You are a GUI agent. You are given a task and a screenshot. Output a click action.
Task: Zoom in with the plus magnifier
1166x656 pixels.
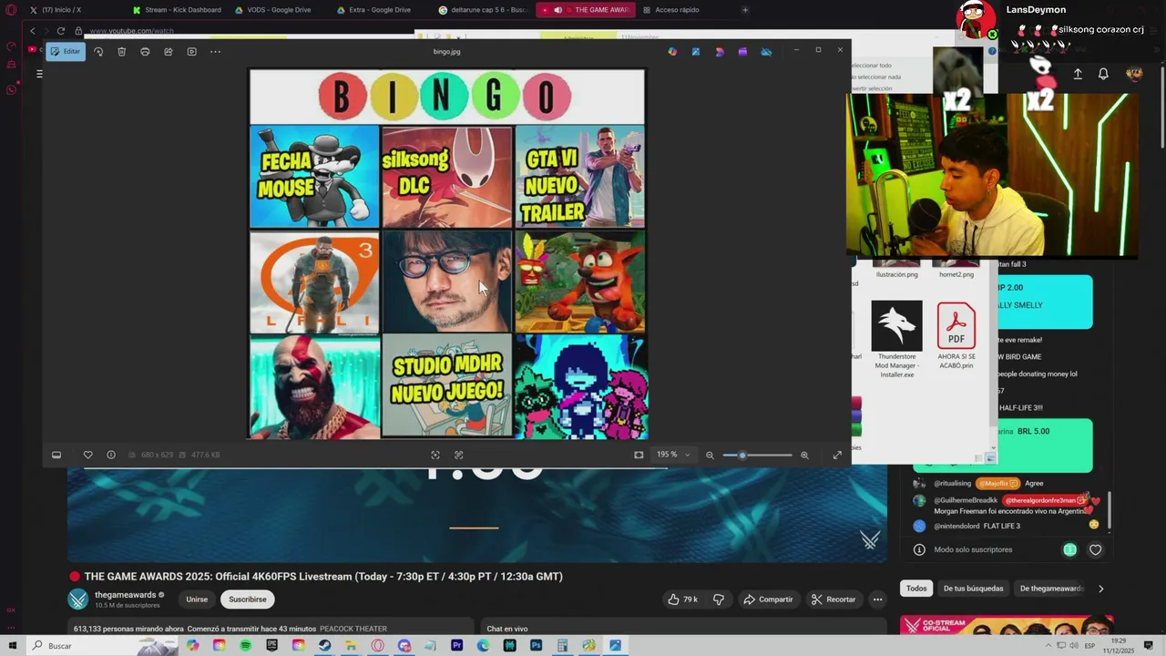(804, 455)
